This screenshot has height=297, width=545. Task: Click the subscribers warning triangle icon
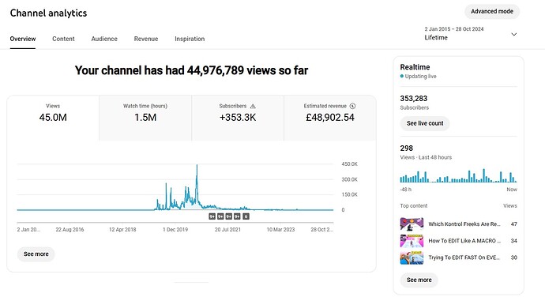click(x=253, y=106)
